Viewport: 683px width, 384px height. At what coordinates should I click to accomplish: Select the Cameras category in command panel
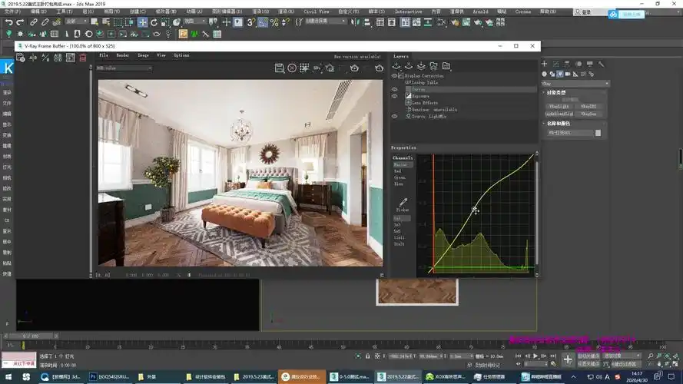568,74
